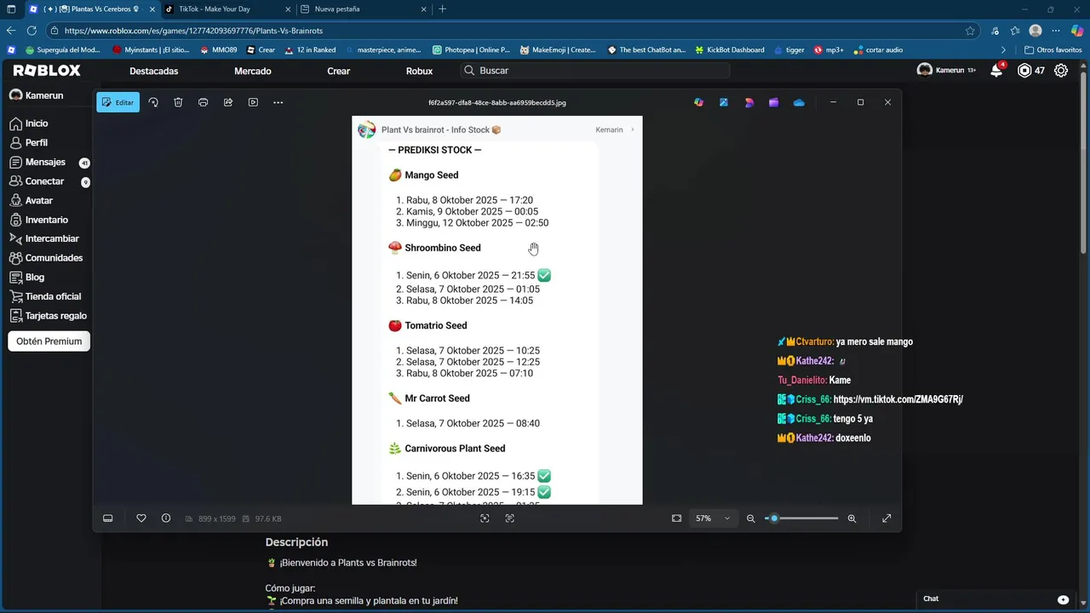Open the Robux balance icon
This screenshot has width=1090, height=613.
tap(1024, 71)
